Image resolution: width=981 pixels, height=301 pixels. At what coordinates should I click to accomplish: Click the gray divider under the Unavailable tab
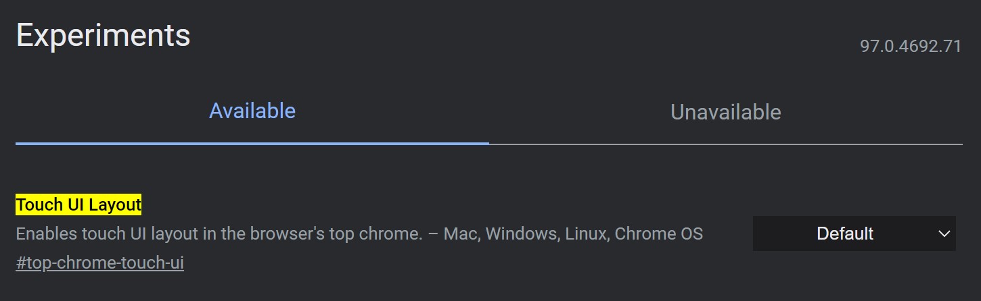pyautogui.click(x=725, y=144)
